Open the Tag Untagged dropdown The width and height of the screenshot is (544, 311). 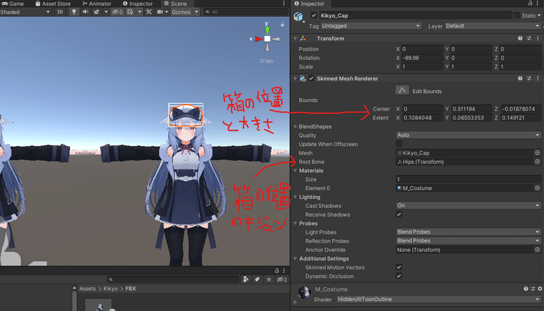[x=371, y=26]
